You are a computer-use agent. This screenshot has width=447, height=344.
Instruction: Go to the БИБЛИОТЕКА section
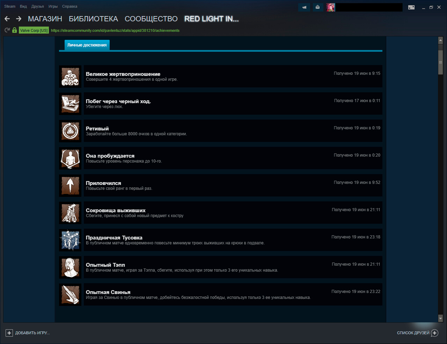click(x=93, y=19)
